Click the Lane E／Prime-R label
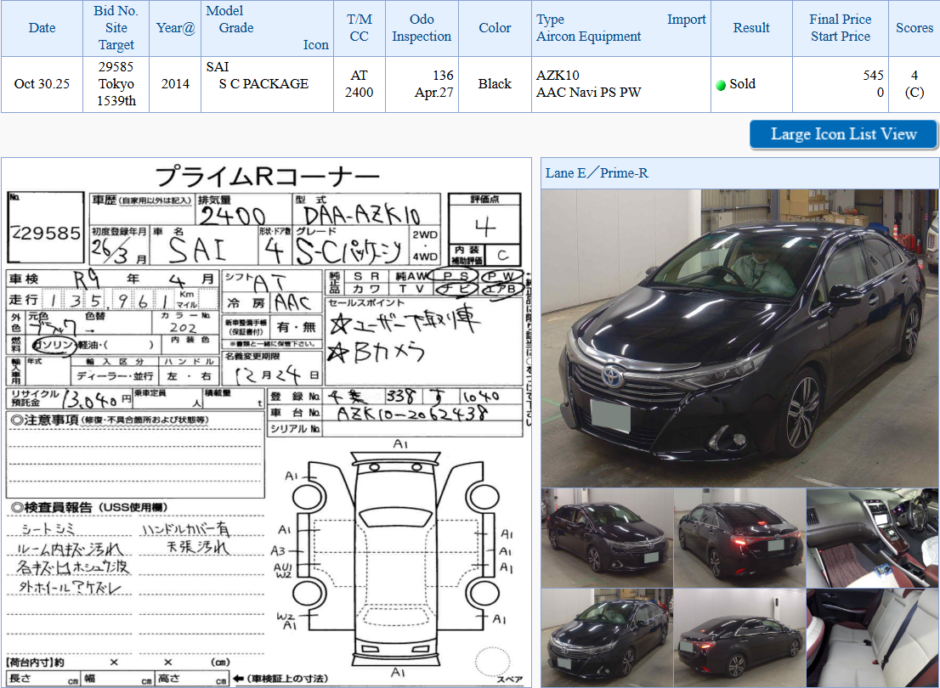The image size is (940, 688). pyautogui.click(x=597, y=173)
